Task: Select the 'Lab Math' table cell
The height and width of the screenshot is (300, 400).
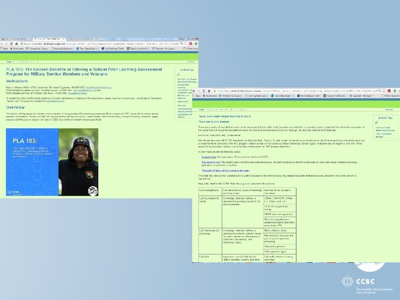Action: pos(210,258)
